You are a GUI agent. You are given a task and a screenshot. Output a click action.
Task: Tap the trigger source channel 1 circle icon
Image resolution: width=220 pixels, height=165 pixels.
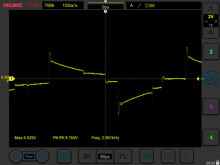pyautogui.click(x=147, y=5)
